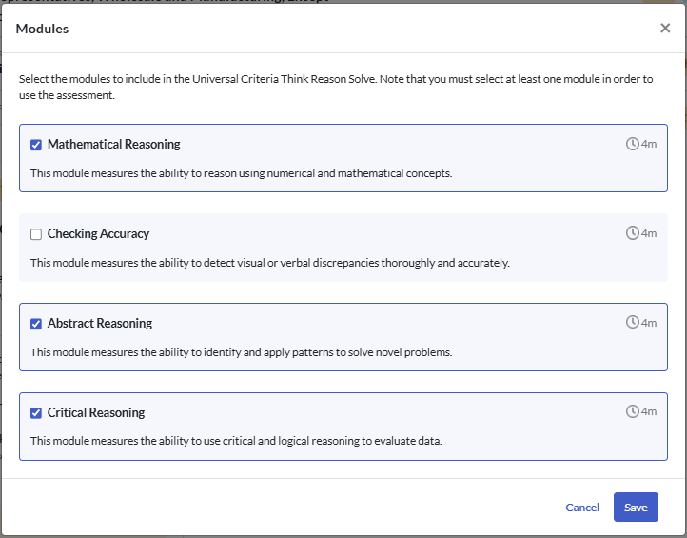
Task: Uncheck the Abstract Reasoning checkbox
Action: (36, 324)
